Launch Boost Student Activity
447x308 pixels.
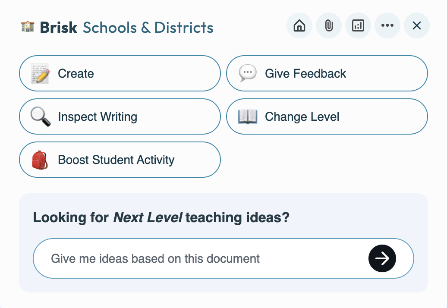coord(116,160)
